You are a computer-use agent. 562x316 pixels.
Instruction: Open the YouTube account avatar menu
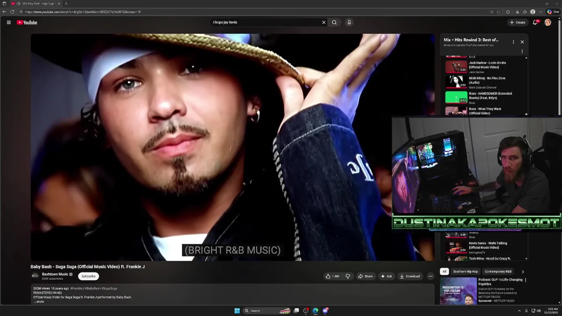(x=548, y=22)
